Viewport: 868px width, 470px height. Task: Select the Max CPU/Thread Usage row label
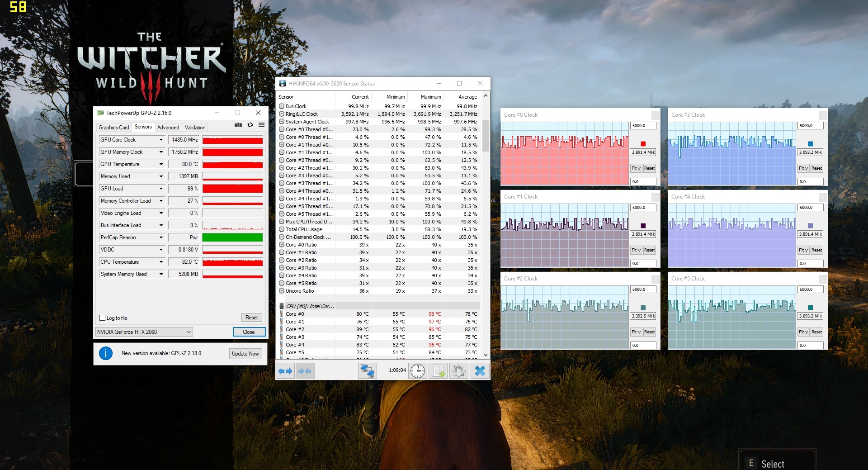309,222
